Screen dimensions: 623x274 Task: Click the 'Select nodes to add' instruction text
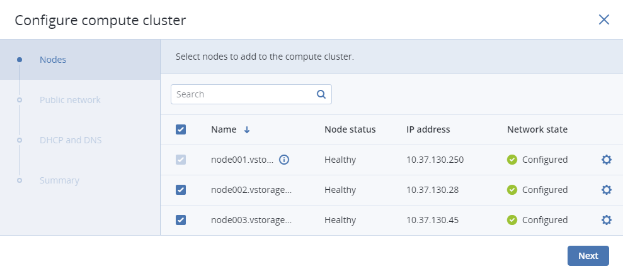tap(265, 57)
